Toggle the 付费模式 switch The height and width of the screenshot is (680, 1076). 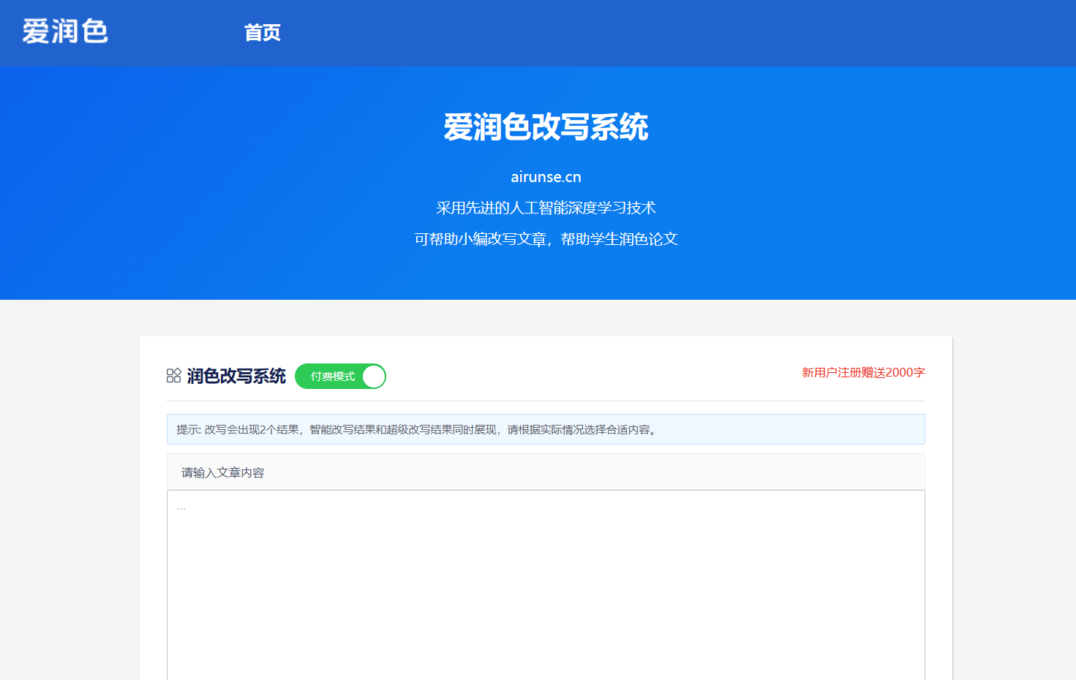point(340,377)
